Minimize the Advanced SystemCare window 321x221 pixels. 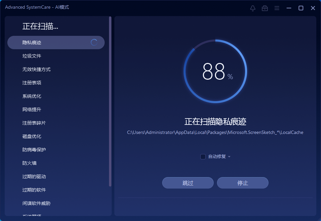pyautogui.click(x=289, y=8)
